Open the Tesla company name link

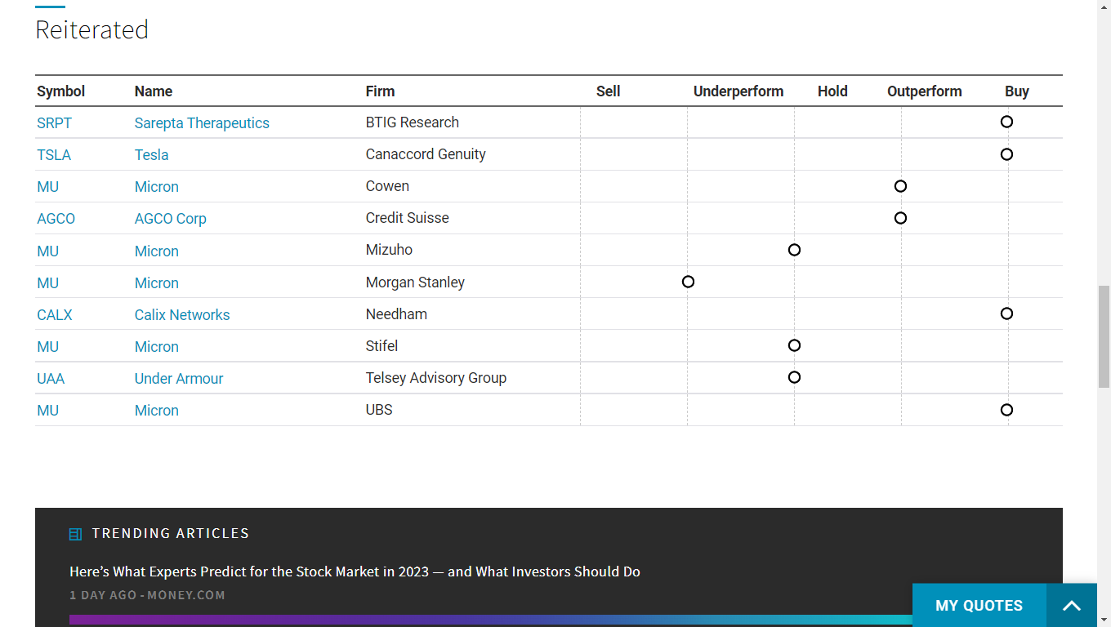(x=152, y=155)
